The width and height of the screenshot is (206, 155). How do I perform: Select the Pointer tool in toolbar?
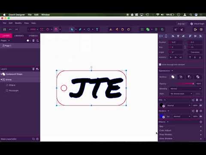[72, 29]
